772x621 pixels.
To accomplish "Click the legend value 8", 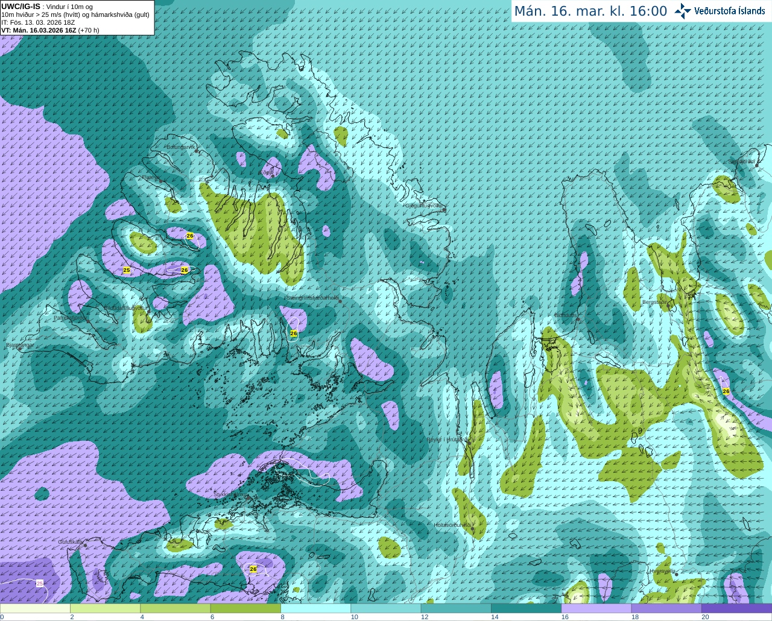I will (x=282, y=617).
